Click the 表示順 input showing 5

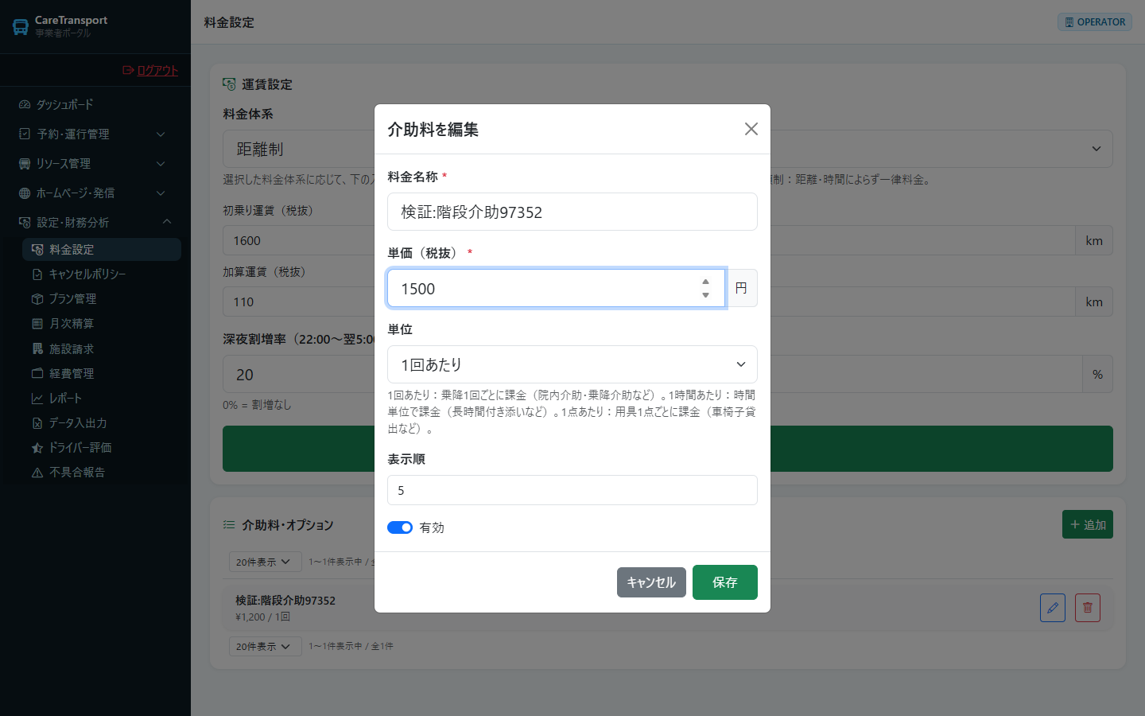click(572, 490)
